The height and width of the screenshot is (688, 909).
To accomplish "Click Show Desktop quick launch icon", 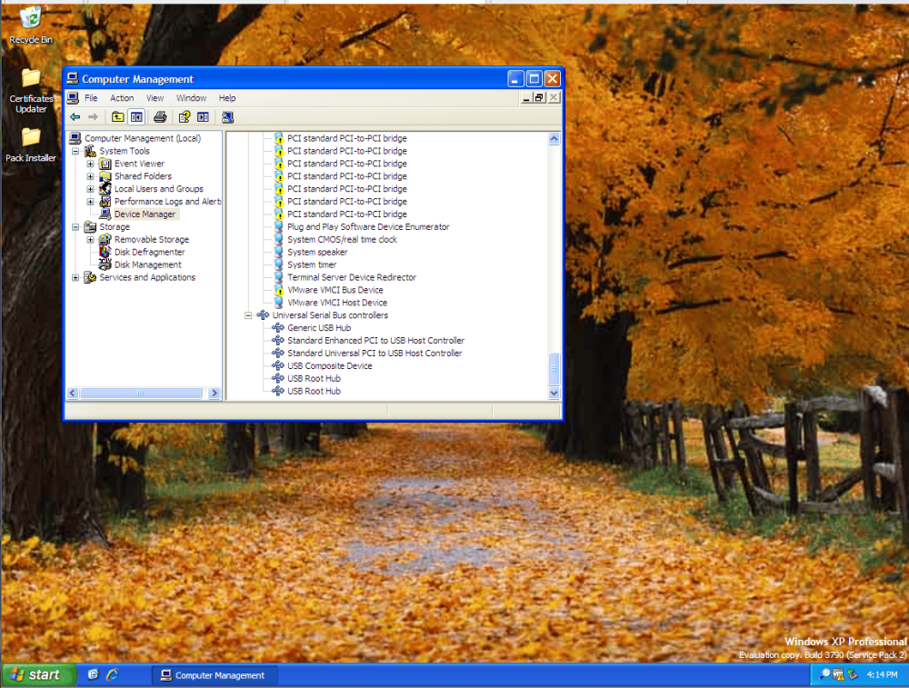I will pyautogui.click(x=93, y=674).
